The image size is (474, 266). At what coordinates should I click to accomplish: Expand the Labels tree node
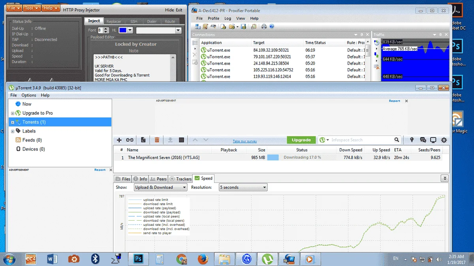pos(13,131)
